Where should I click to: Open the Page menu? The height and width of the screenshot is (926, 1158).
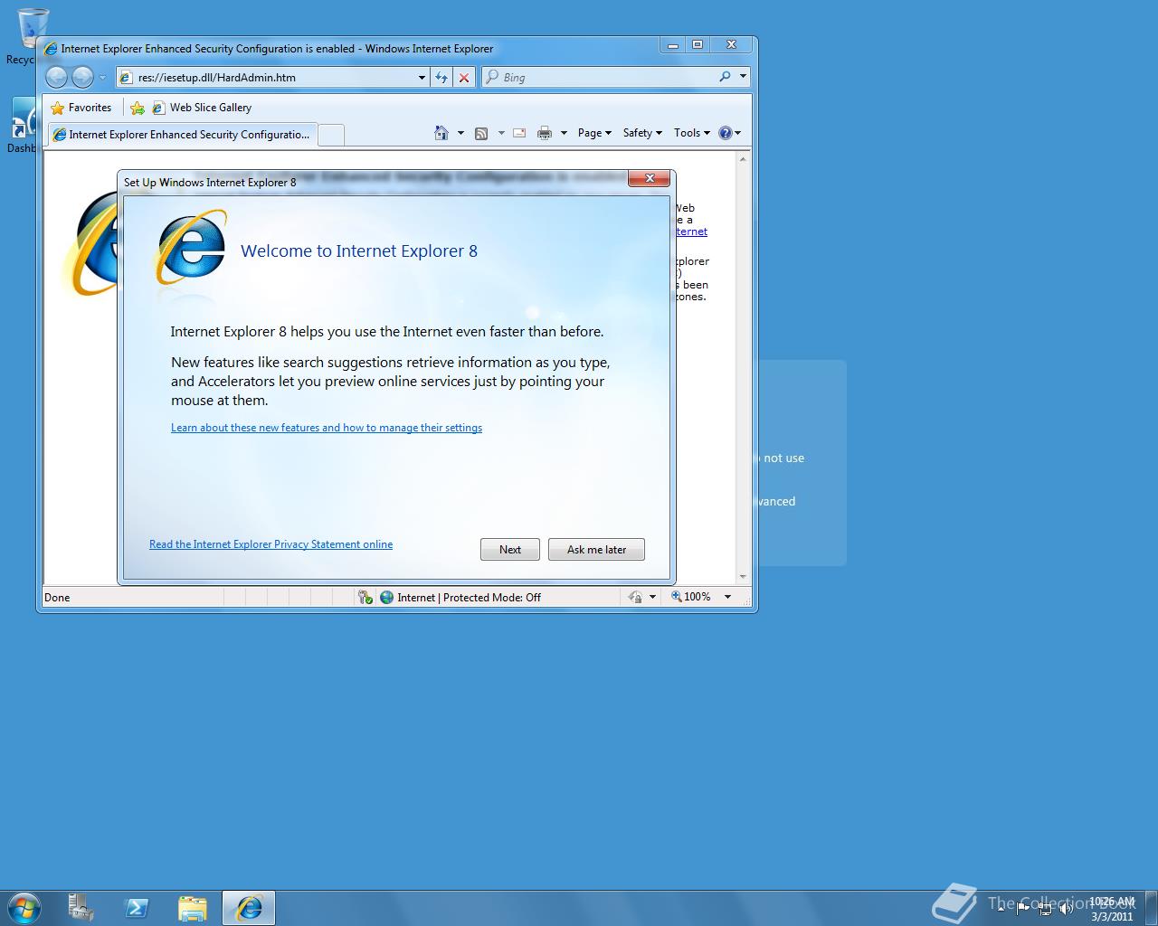(x=594, y=133)
